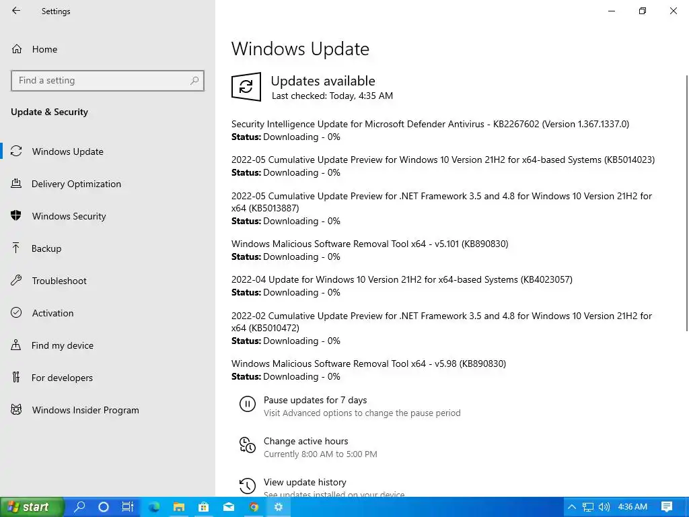Open Home settings icon
Viewport: 689px width, 517px height.
point(17,49)
